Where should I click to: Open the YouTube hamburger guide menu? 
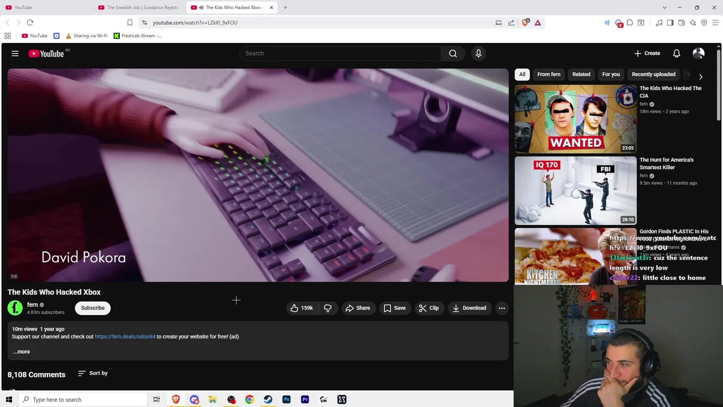[x=15, y=54]
